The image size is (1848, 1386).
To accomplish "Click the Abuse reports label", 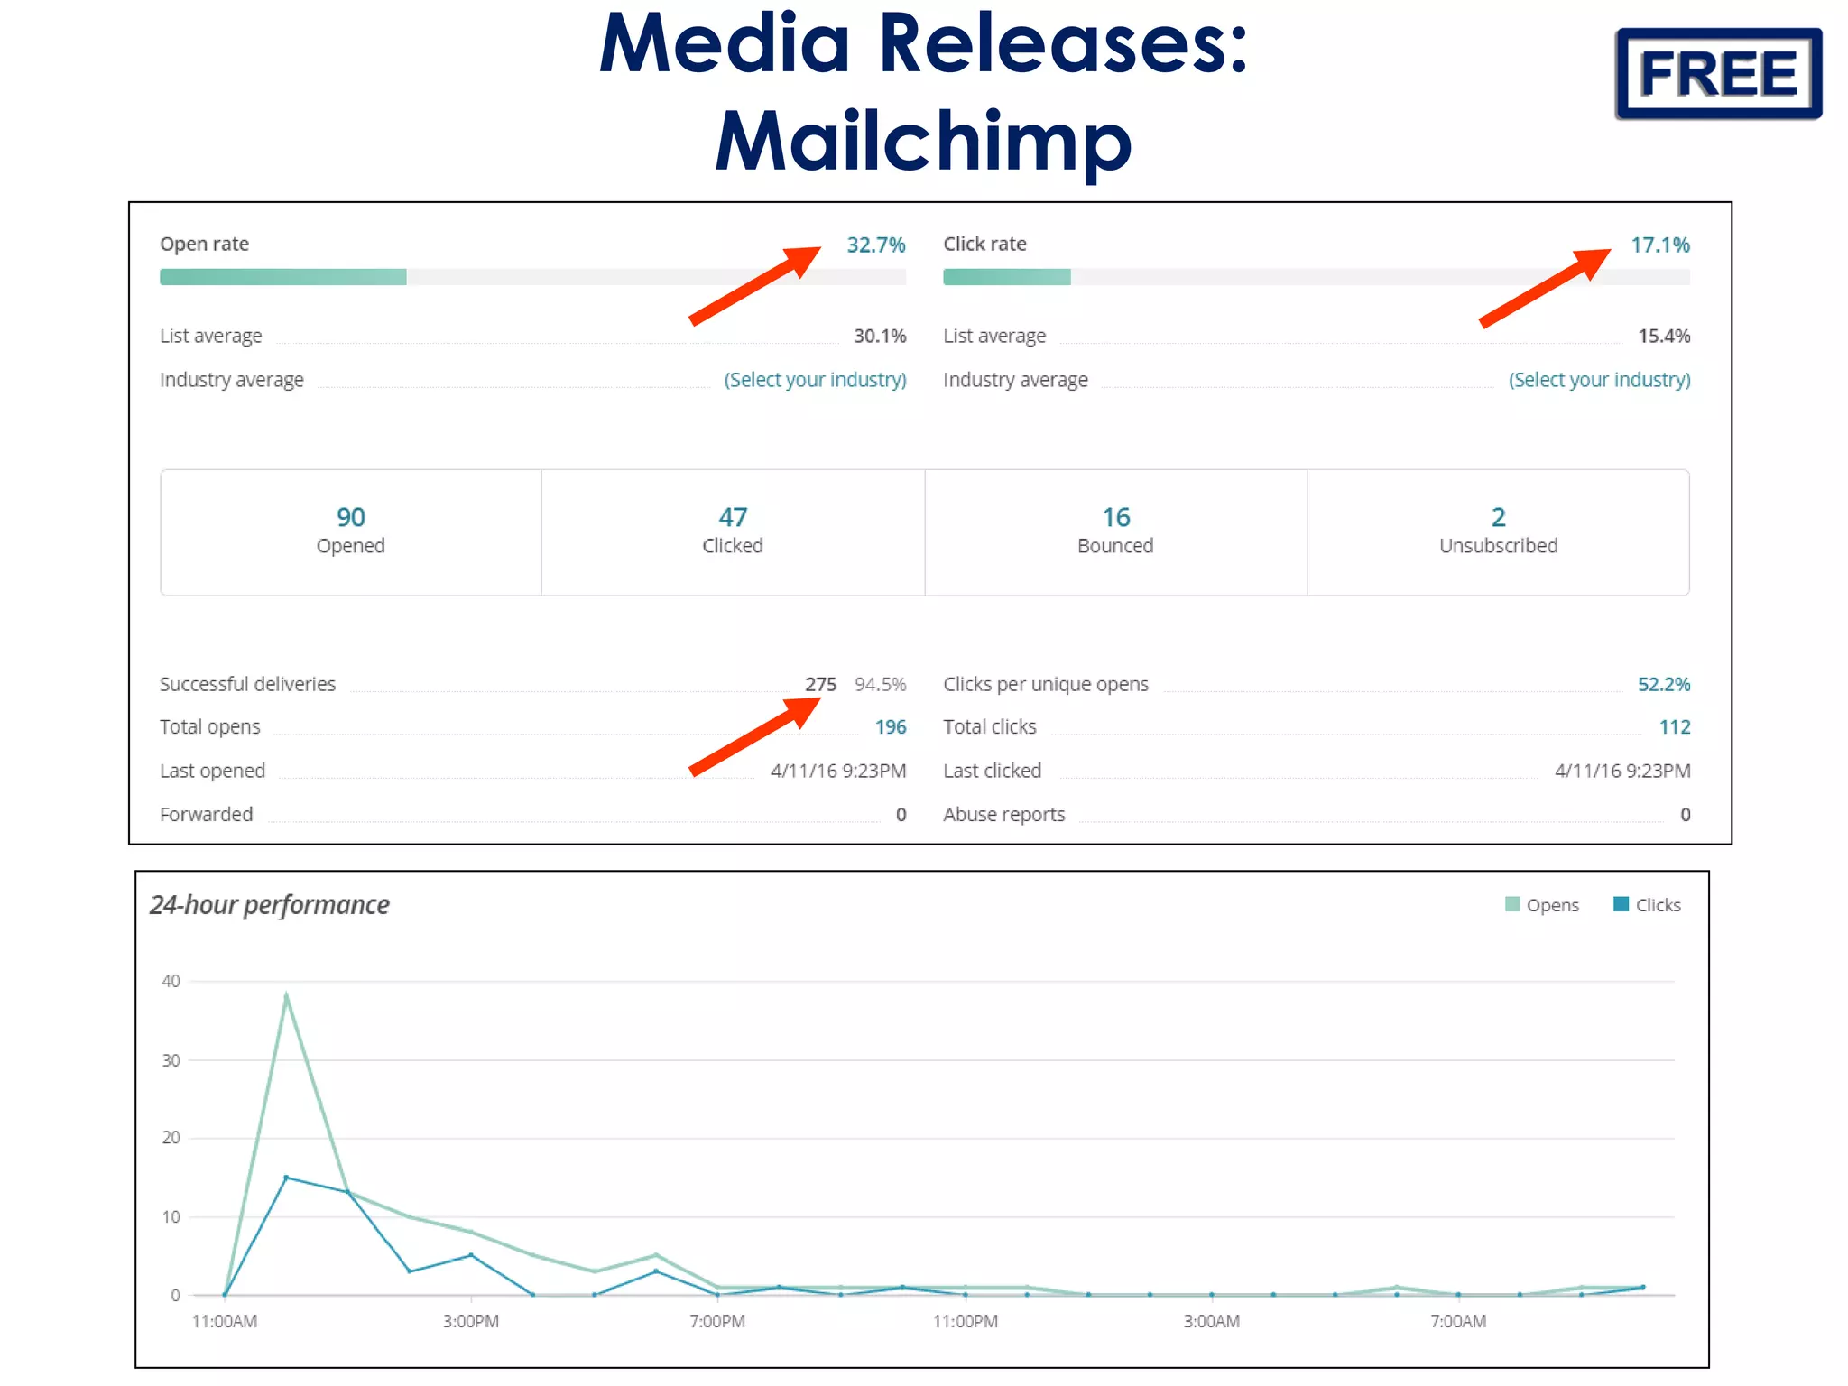I will coord(1004,815).
